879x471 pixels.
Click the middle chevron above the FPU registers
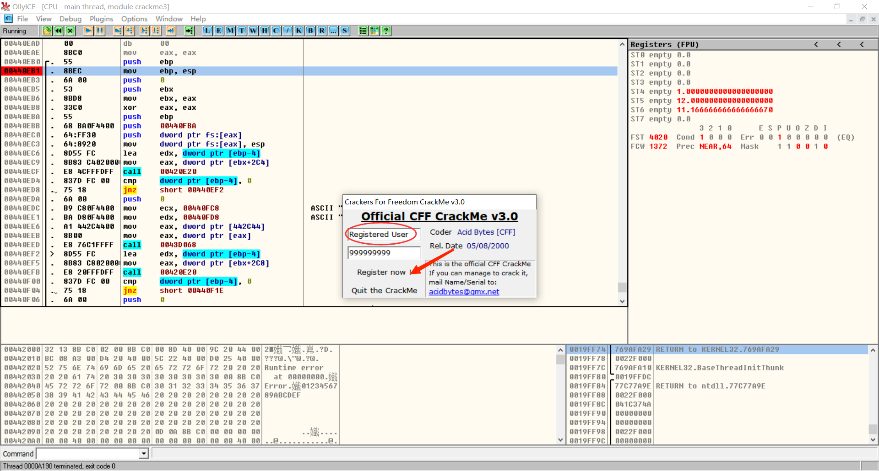coord(839,44)
